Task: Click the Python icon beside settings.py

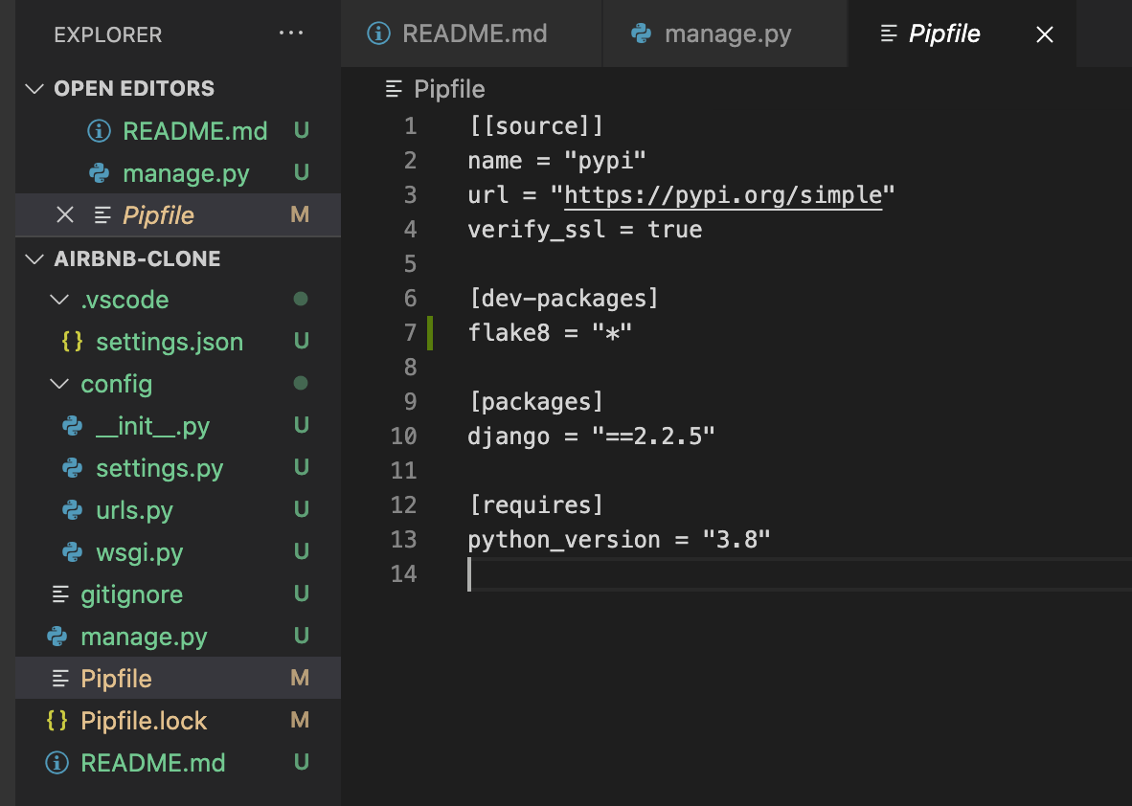Action: 72,467
